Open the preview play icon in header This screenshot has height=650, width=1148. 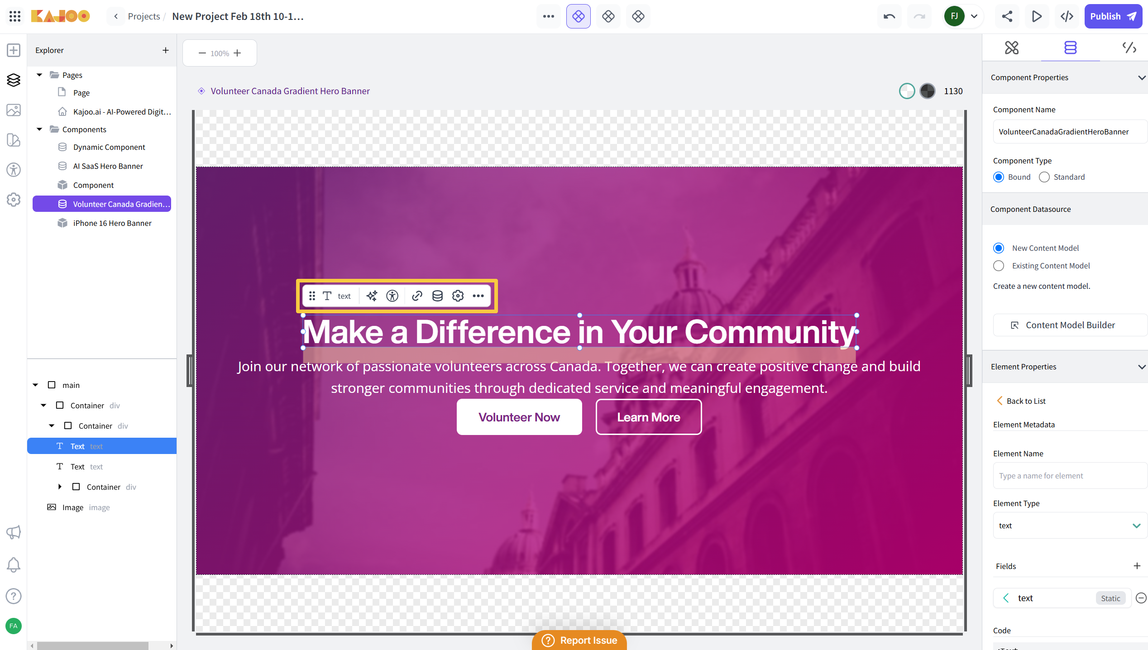(1037, 16)
